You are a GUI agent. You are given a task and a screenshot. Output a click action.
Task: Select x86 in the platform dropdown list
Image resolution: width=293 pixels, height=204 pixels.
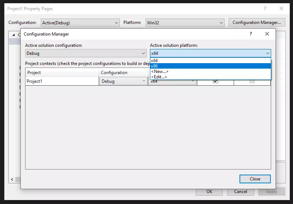210,66
